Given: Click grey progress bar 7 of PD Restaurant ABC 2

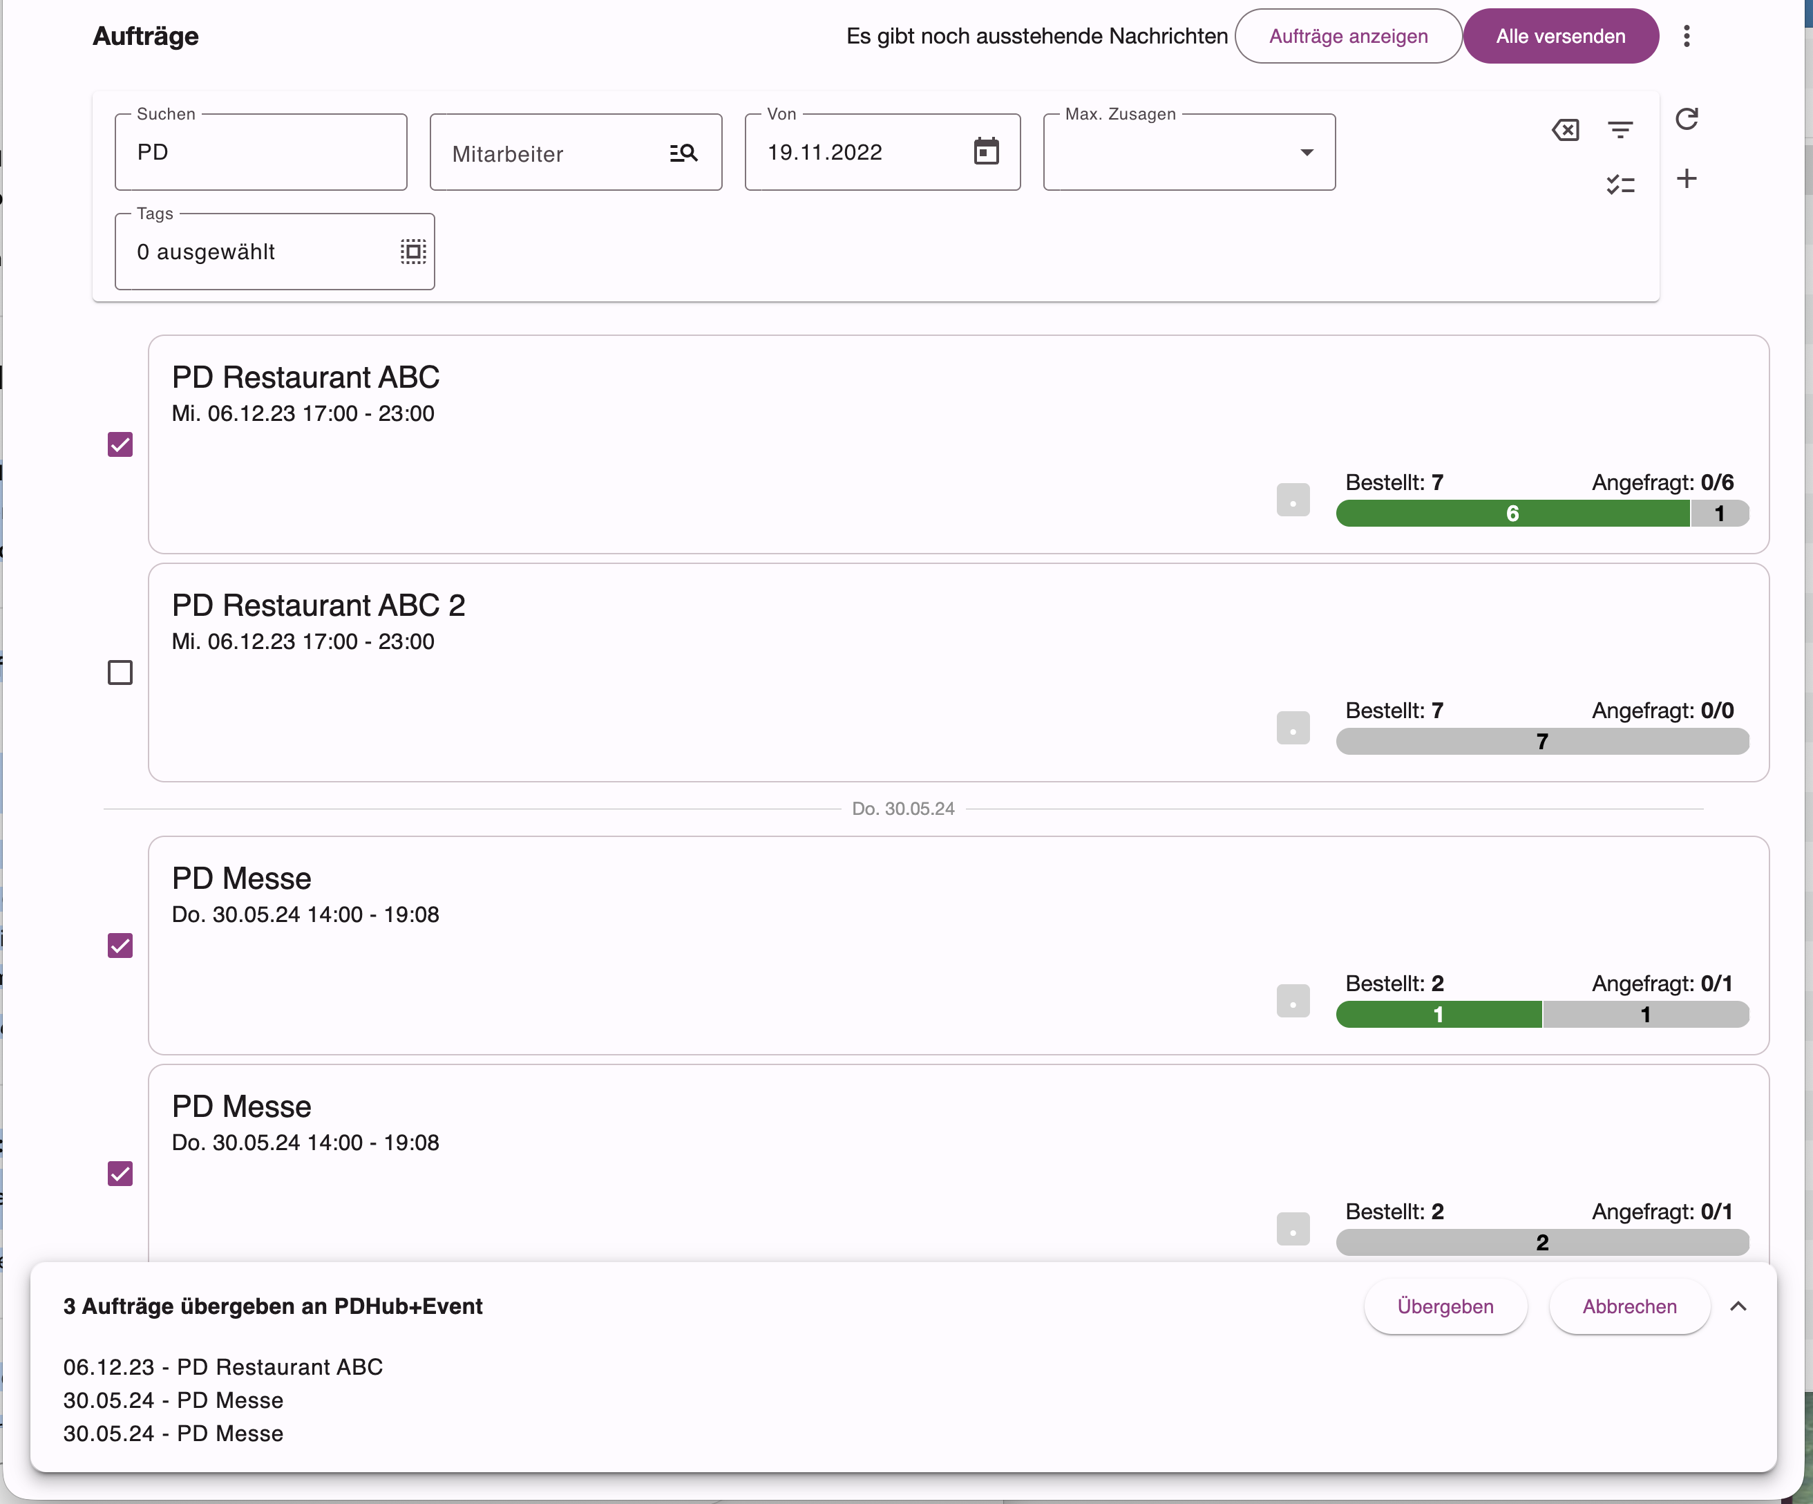Looking at the screenshot, I should coord(1542,742).
